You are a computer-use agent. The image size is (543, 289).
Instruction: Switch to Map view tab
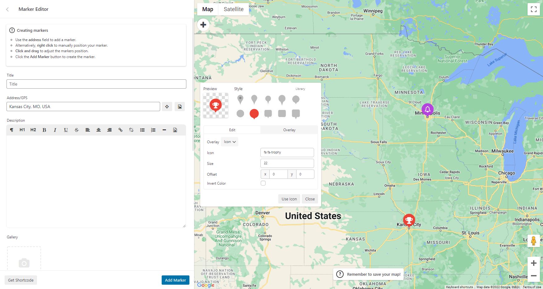click(208, 9)
